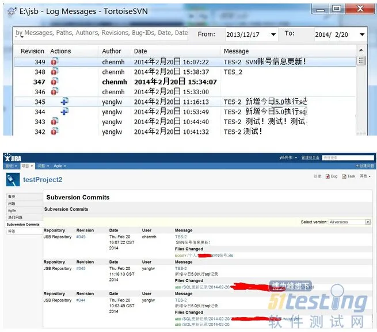Click message 'TES_2' of revision 348
The height and width of the screenshot is (332, 377).
coord(233,72)
